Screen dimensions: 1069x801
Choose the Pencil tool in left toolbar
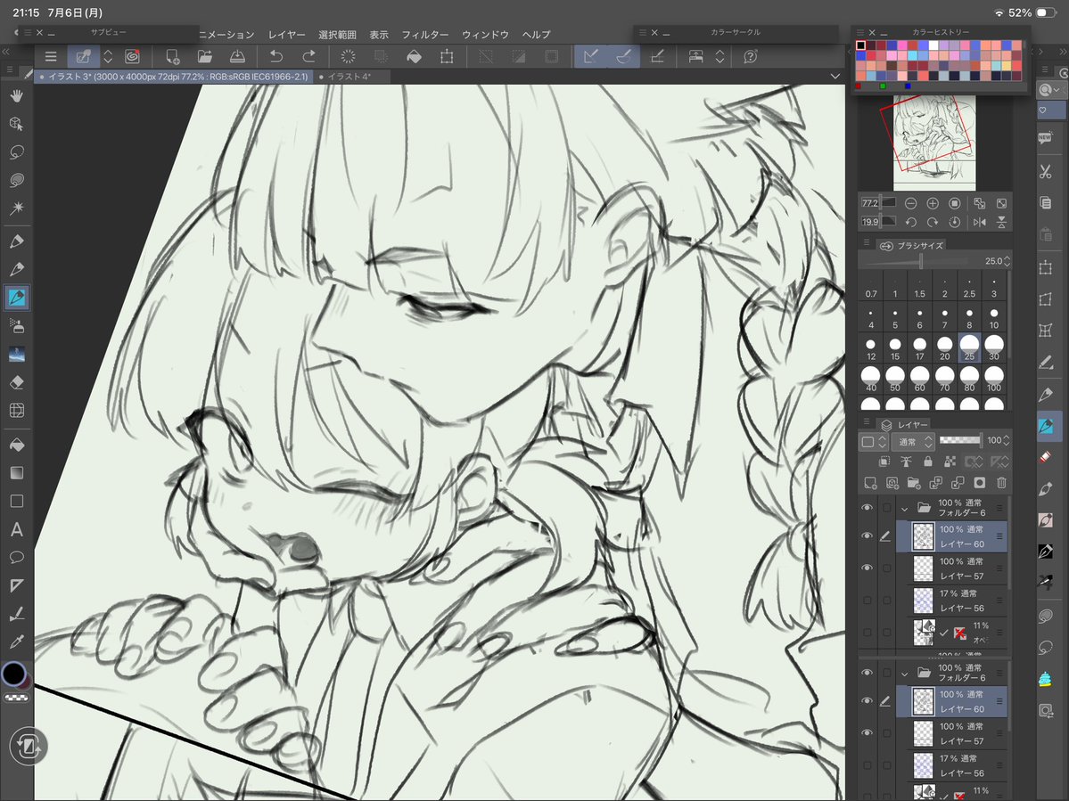pyautogui.click(x=16, y=269)
